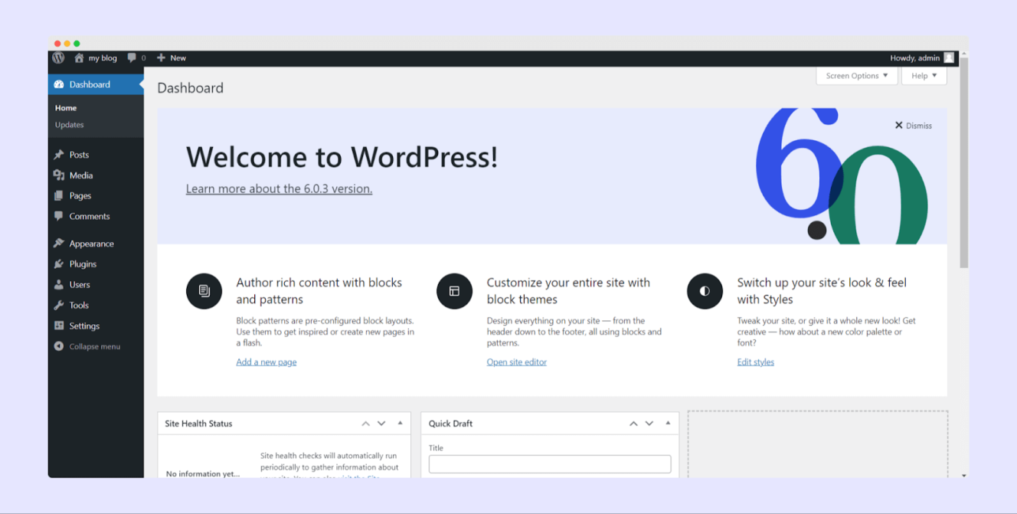This screenshot has width=1017, height=514.
Task: Click the Add a new page link
Action: coord(267,362)
